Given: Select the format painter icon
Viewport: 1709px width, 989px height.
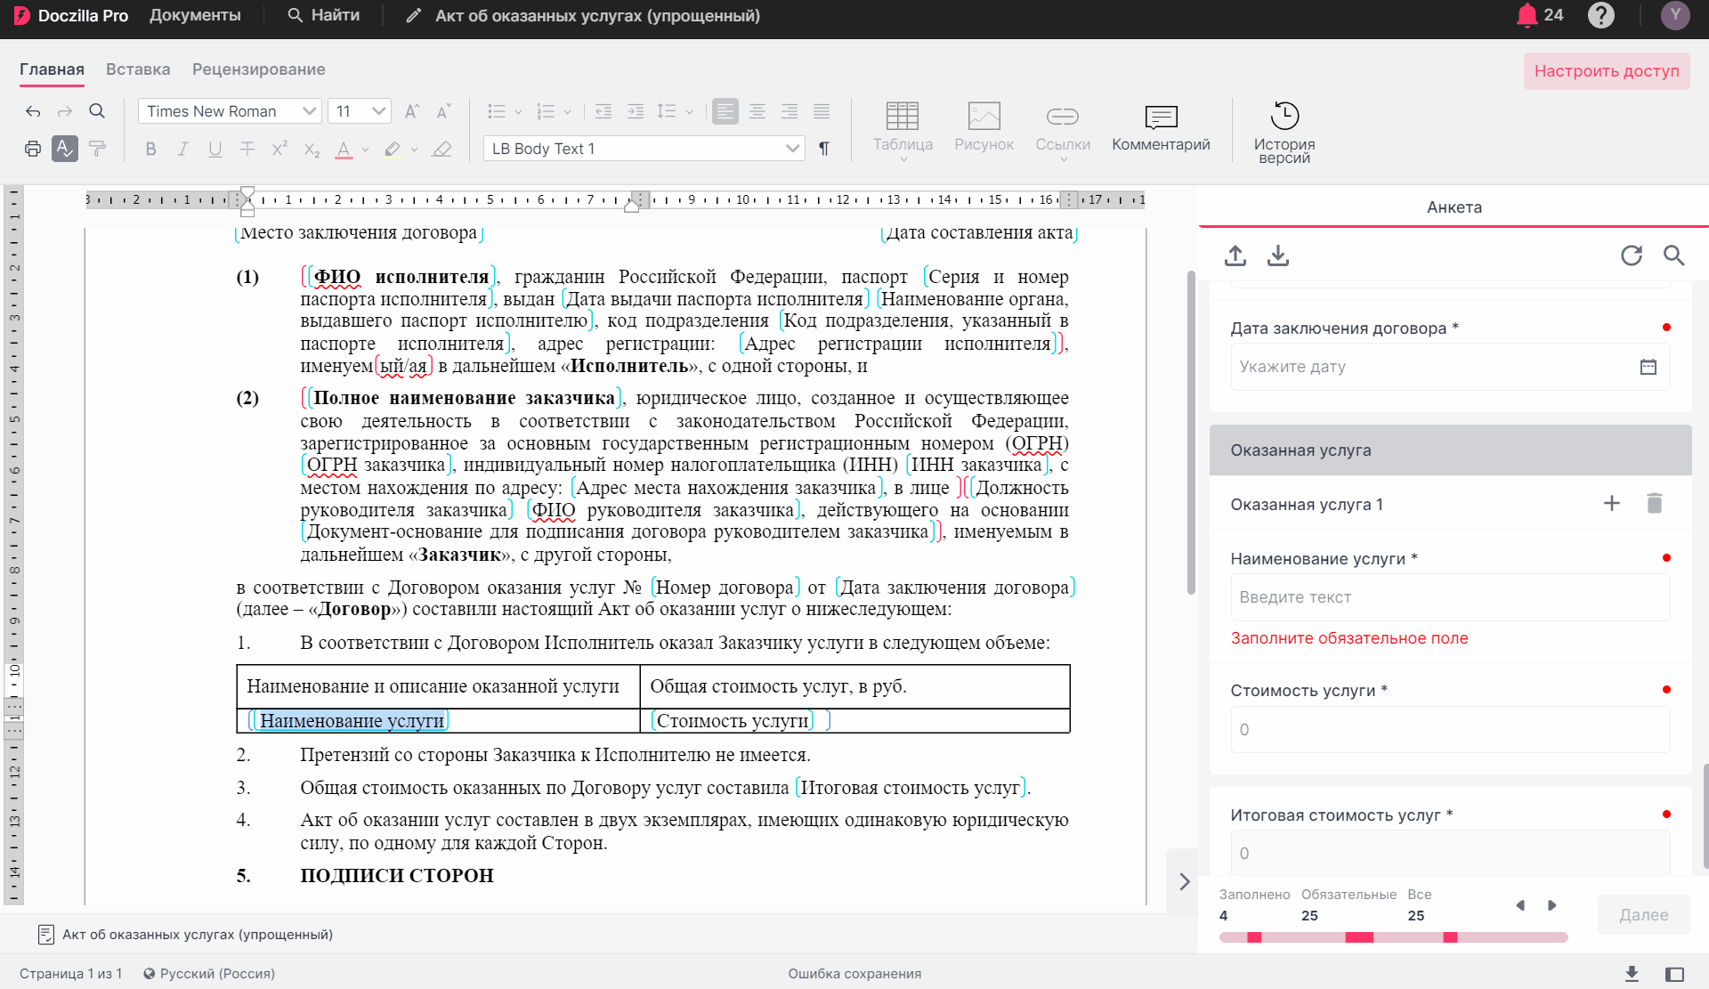Looking at the screenshot, I should [x=97, y=149].
